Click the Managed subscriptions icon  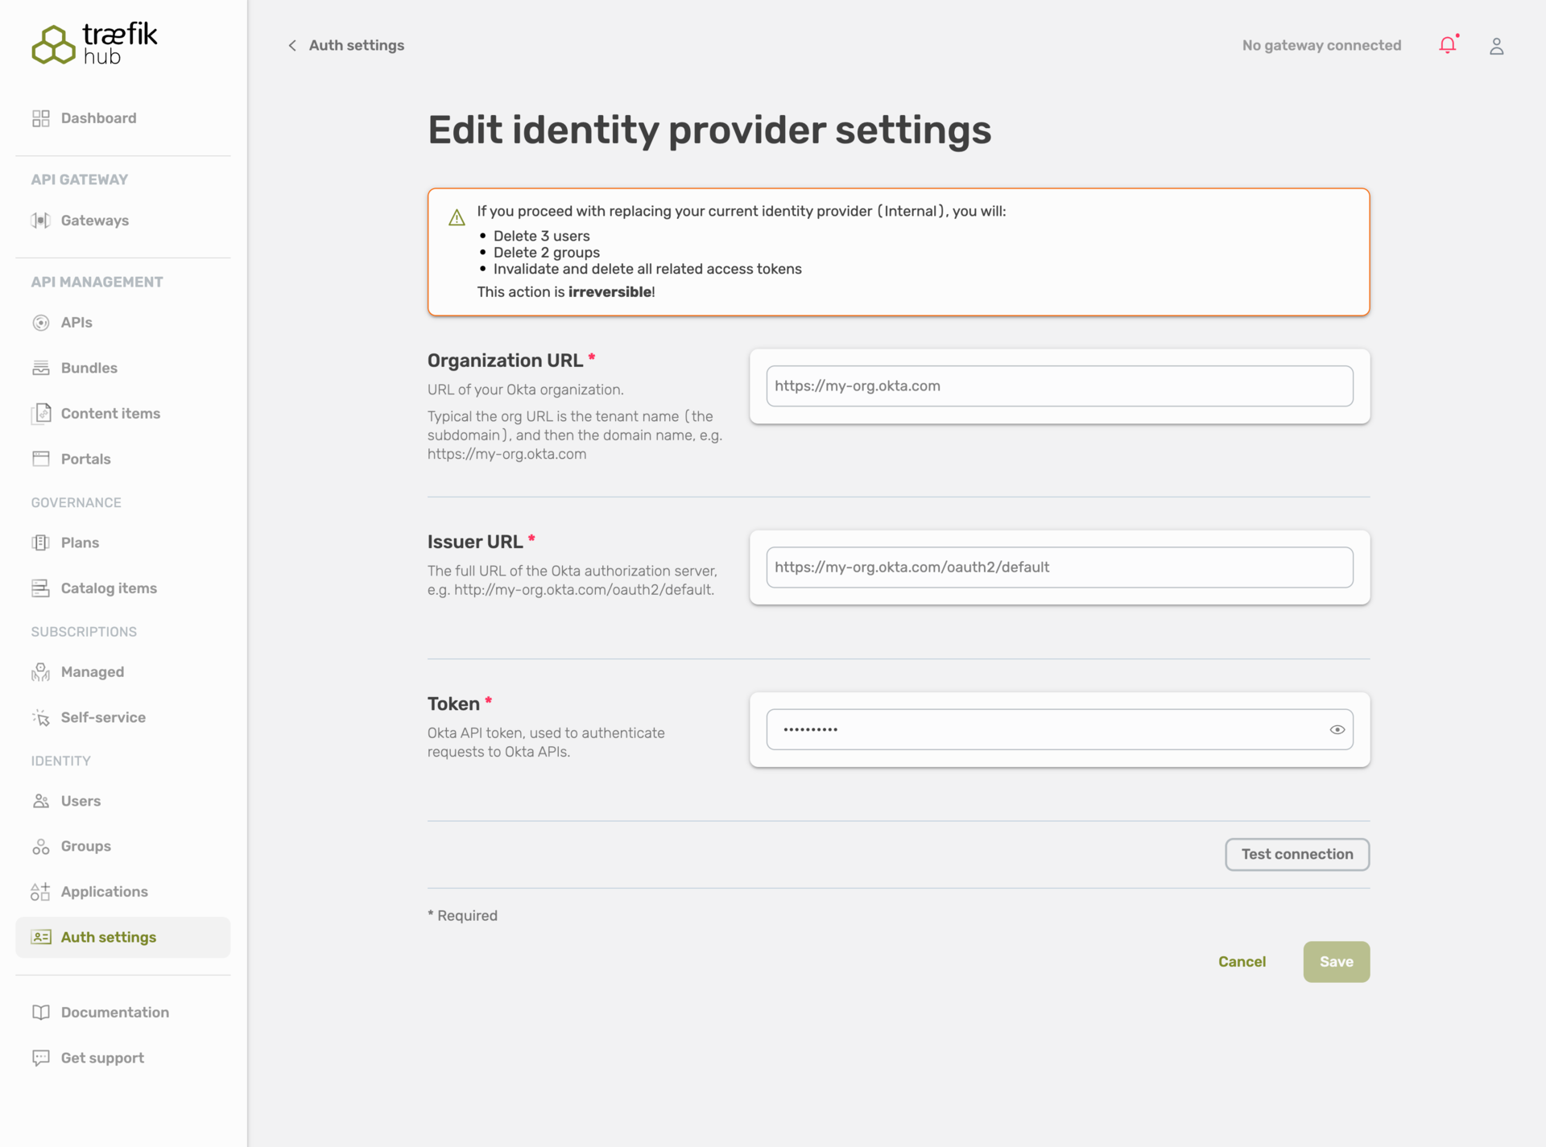(x=41, y=672)
